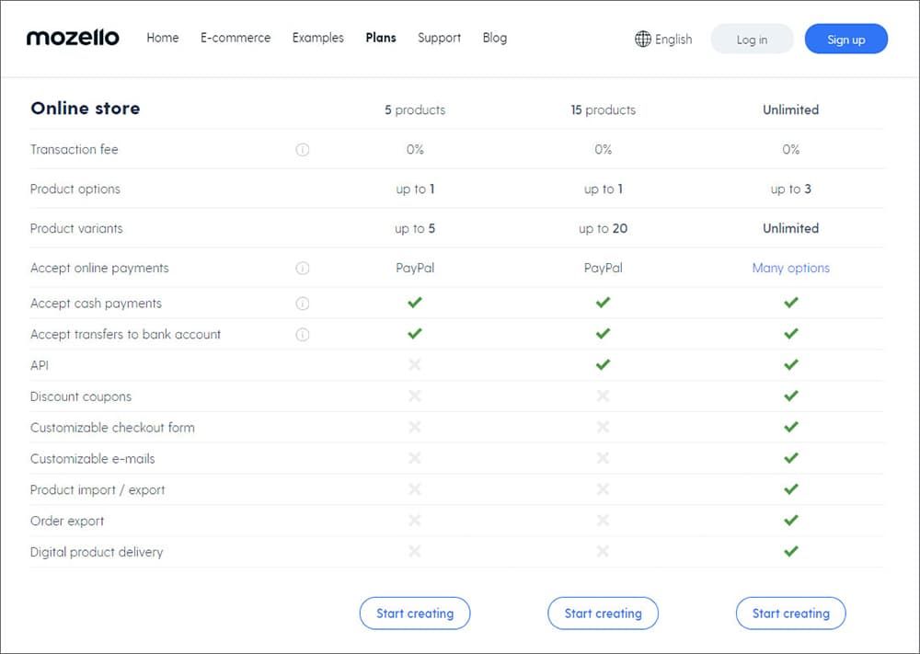This screenshot has width=920, height=654.
Task: Click PayPal in the 5 products column
Action: 415,268
